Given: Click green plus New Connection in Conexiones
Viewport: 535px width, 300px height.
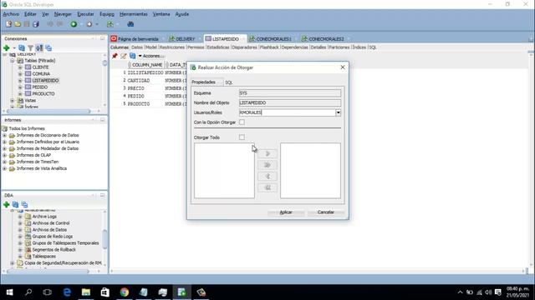Looking at the screenshot, I should point(6,48).
